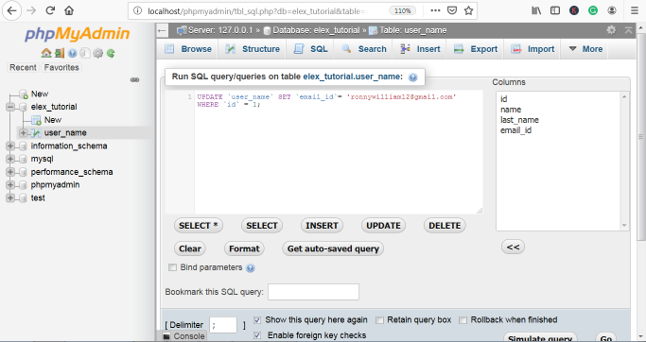Open help for SQL query box
This screenshot has width=646, height=342.
pos(412,77)
